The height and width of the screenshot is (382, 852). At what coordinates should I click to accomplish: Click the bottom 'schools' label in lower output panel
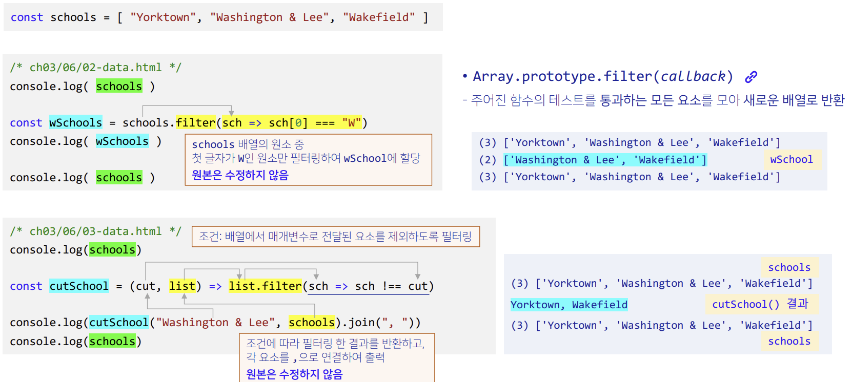(789, 341)
